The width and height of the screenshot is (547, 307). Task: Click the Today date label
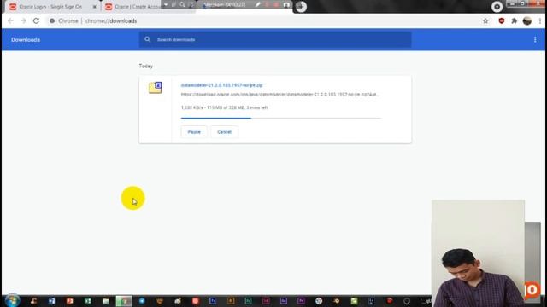pos(146,67)
